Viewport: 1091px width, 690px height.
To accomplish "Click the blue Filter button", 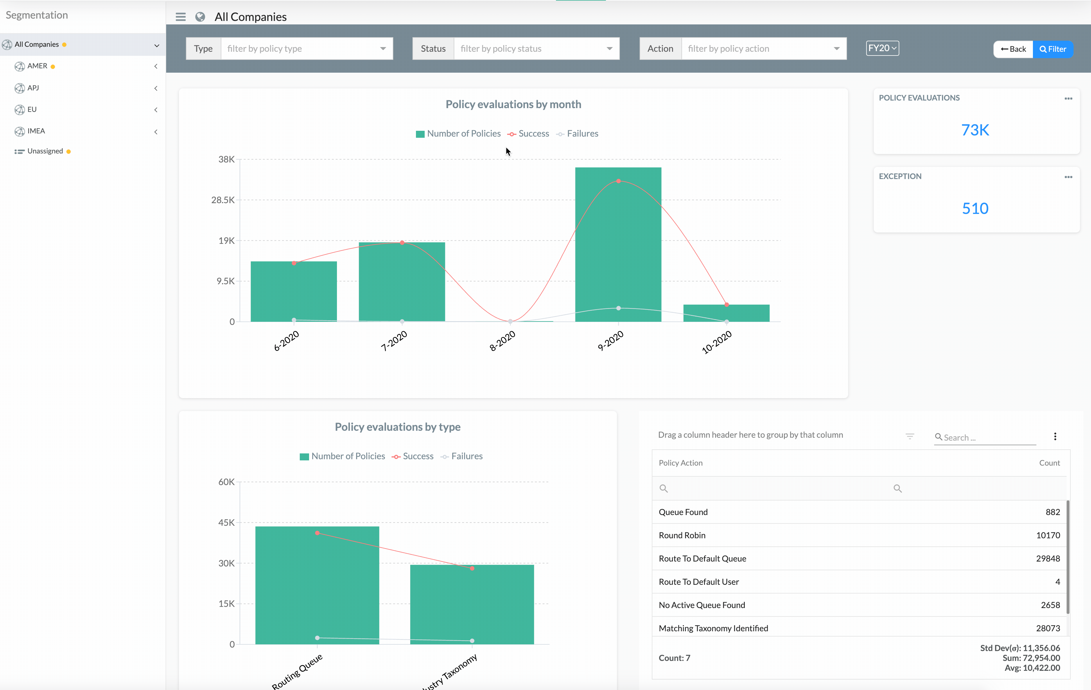I will click(1053, 49).
